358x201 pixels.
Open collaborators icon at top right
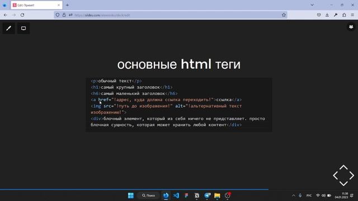pos(351,27)
